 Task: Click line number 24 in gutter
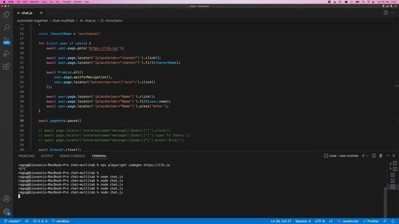22,72
